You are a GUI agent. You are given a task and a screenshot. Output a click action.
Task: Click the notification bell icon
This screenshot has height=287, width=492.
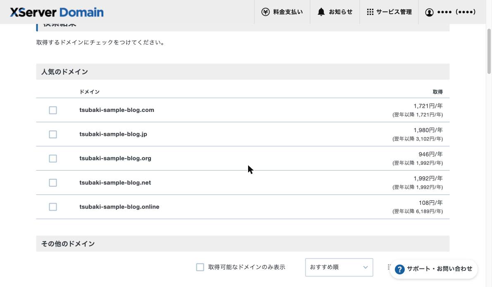(x=321, y=12)
